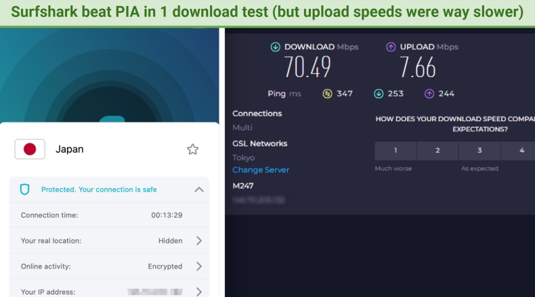The height and width of the screenshot is (297, 535).
Task: Click the download arrow icon
Action: (275, 47)
